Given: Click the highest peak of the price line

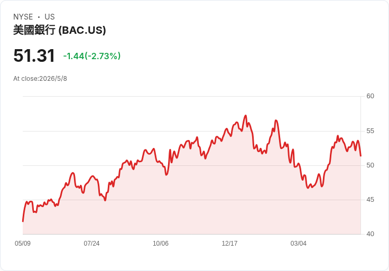Looking at the screenshot, I should click(246, 116).
